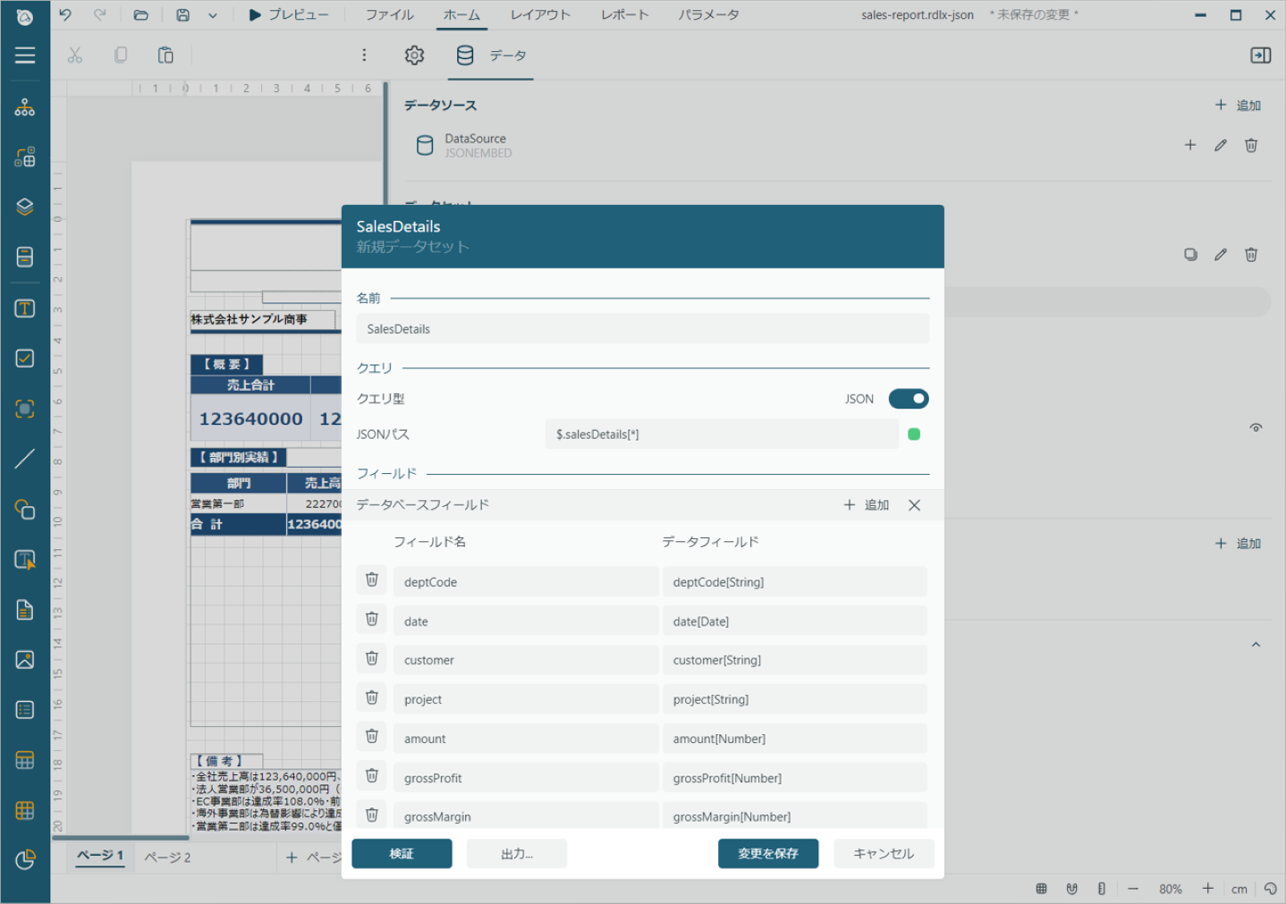Switch to ページ 2 tab
1286x904 pixels.
167,858
